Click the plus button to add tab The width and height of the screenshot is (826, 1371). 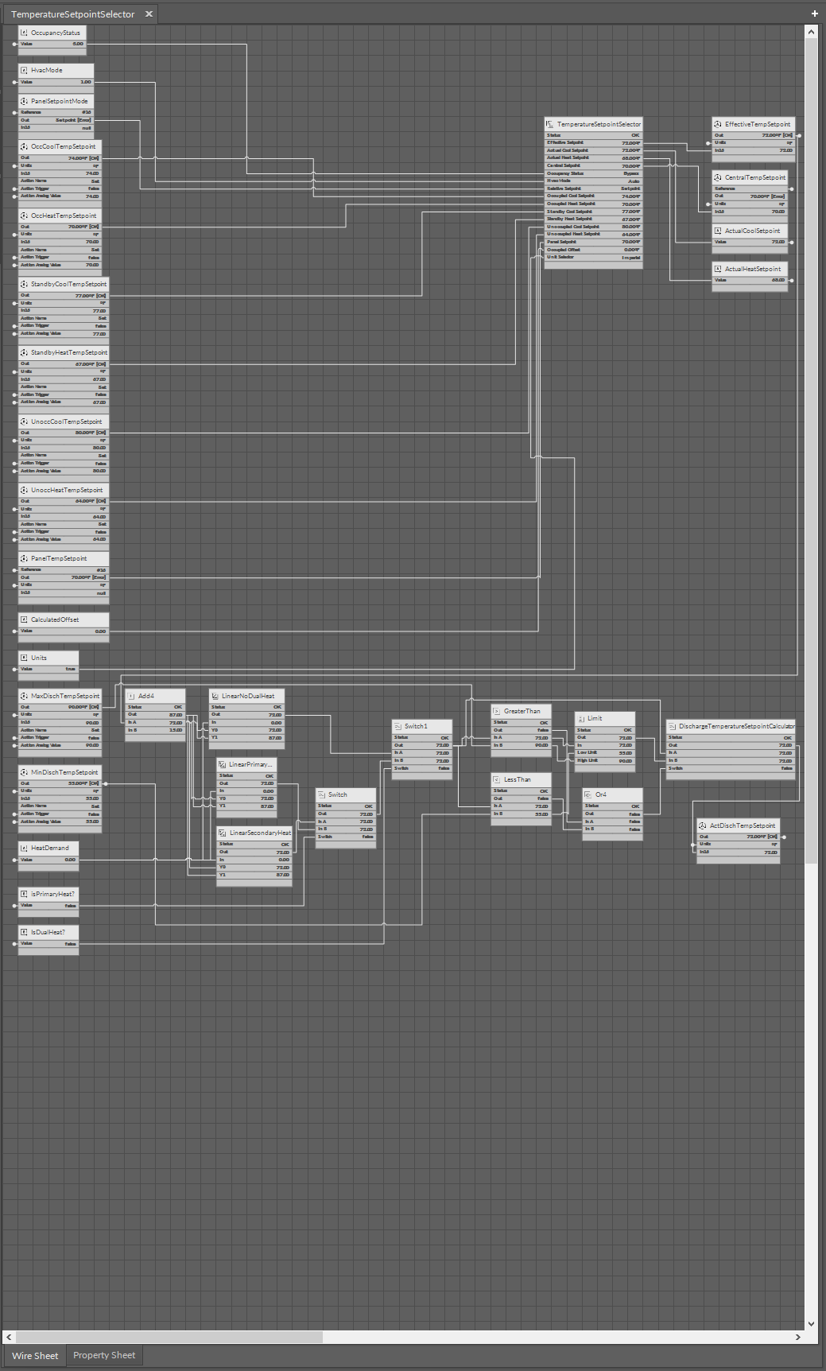814,14
